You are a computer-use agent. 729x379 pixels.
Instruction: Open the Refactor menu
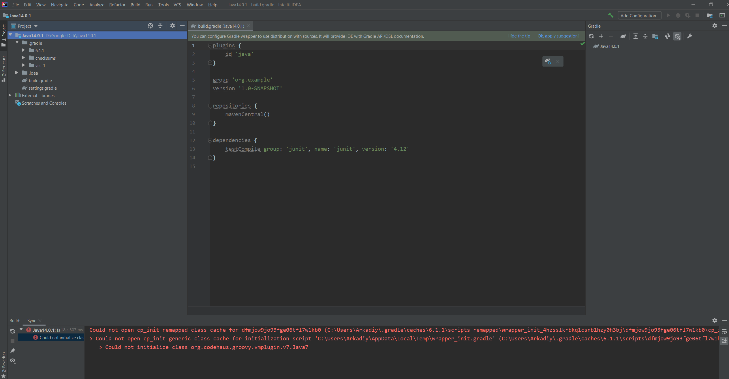117,5
